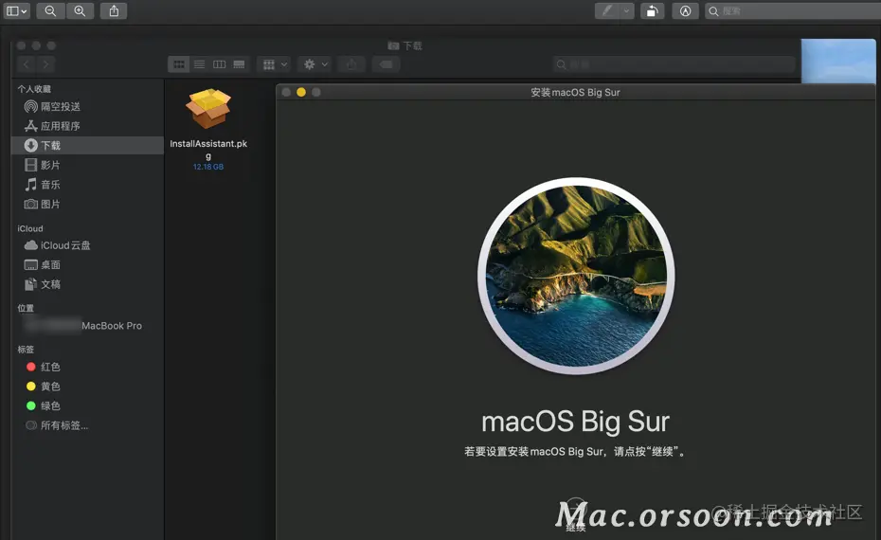Click InstallAssistant.pkg file name

(x=208, y=150)
